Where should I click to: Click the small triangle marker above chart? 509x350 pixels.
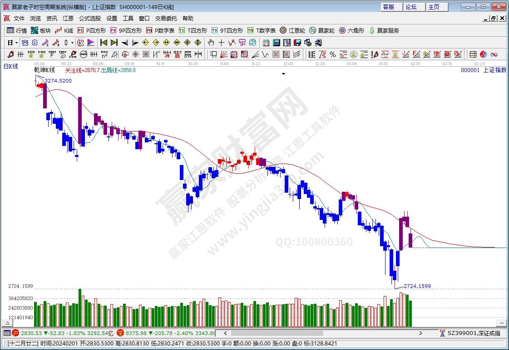pyautogui.click(x=284, y=73)
